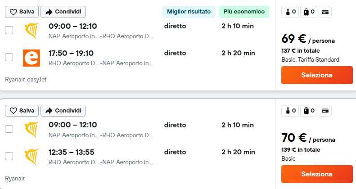Screen dimensions: 356x189
Task: Tick the checkbox for the first 09:00 – 12:10 Ryanair flight
Action: click(9, 30)
